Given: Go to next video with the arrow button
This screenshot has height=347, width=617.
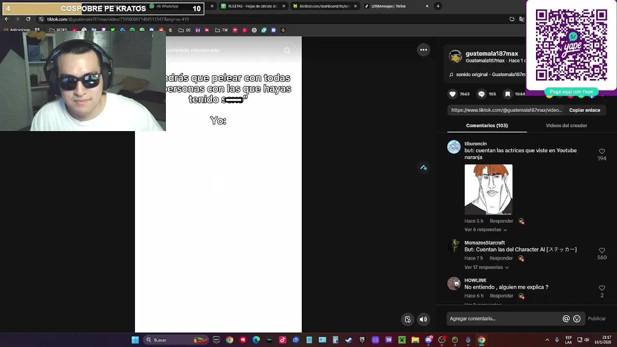Looking at the screenshot, I should (x=423, y=167).
